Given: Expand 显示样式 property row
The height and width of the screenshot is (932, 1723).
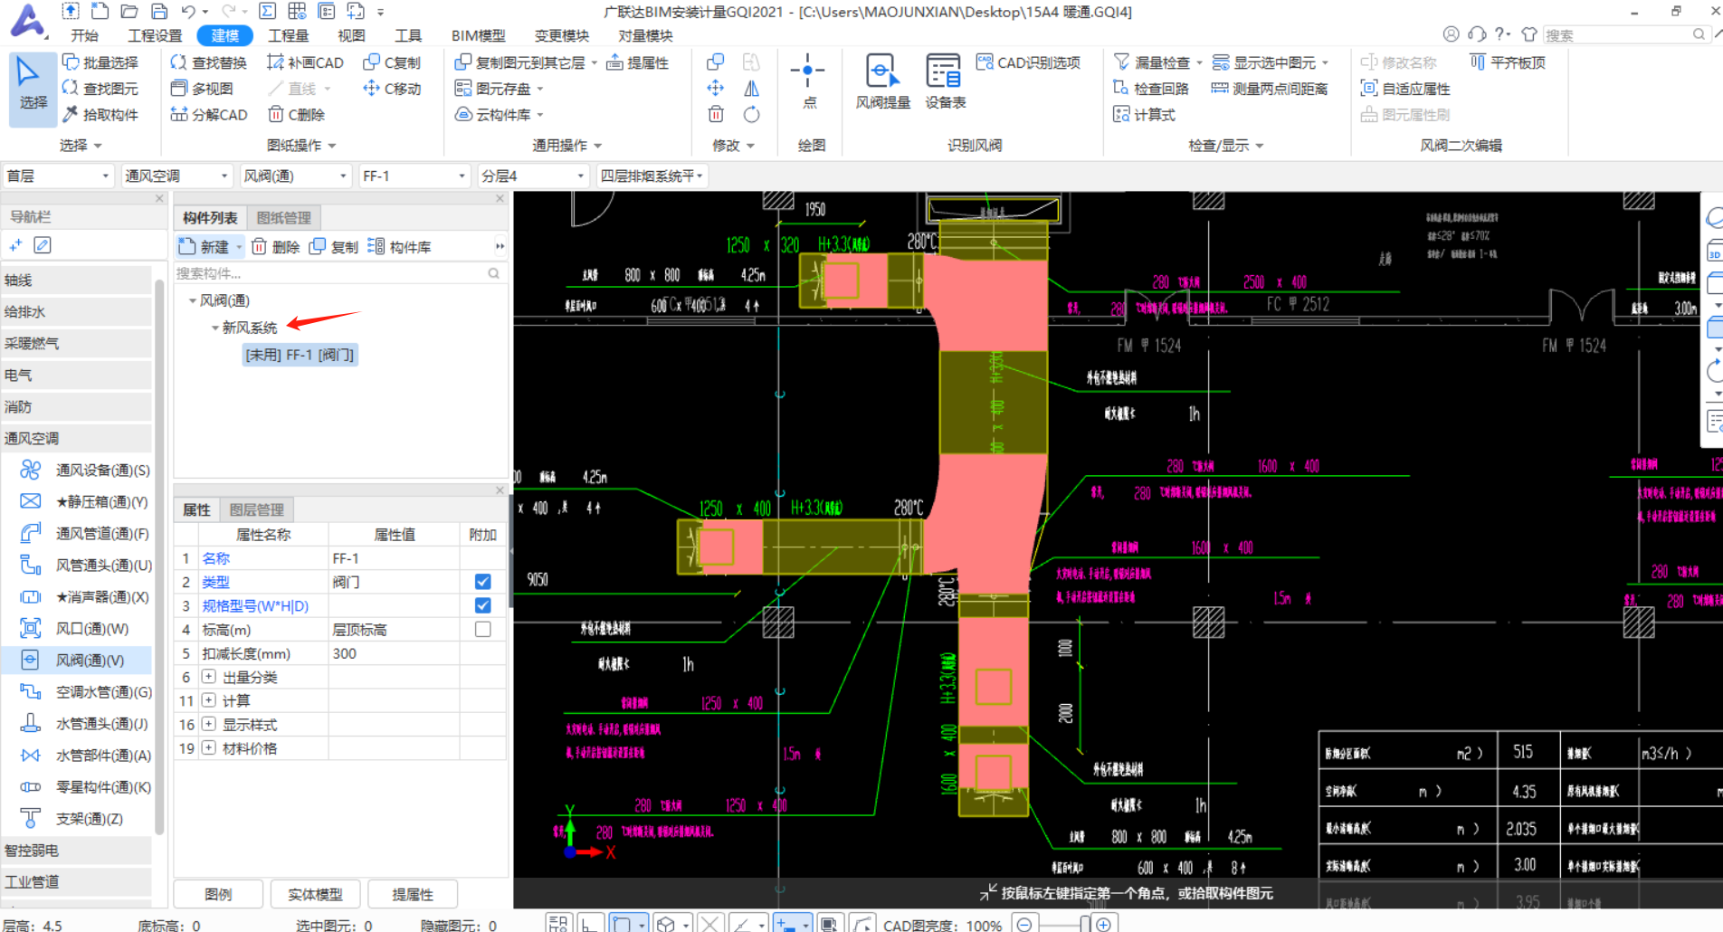Looking at the screenshot, I should 209,725.
